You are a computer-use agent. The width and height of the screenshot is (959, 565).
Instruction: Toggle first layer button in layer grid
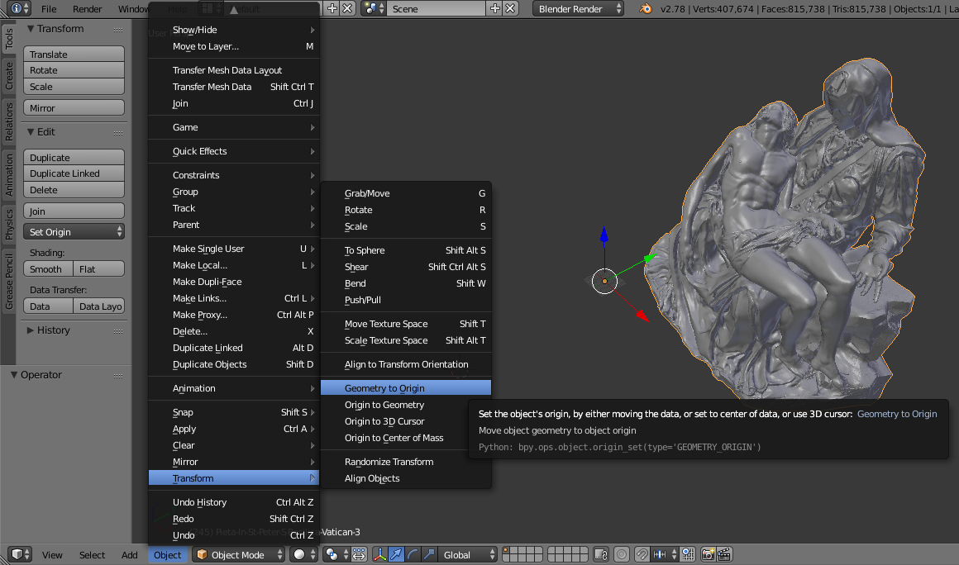(x=506, y=550)
